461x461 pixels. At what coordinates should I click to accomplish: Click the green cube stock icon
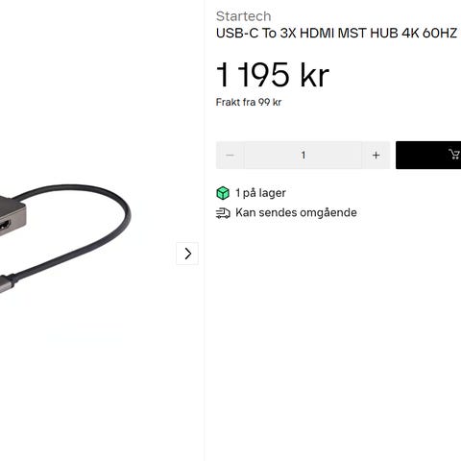tap(223, 193)
